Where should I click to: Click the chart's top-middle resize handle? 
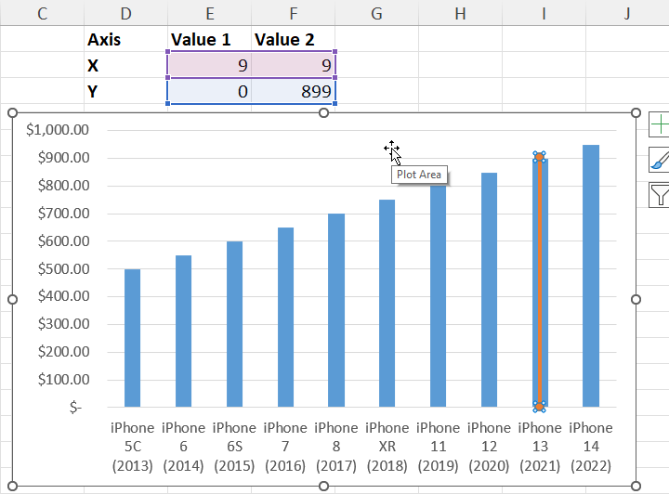[x=324, y=112]
